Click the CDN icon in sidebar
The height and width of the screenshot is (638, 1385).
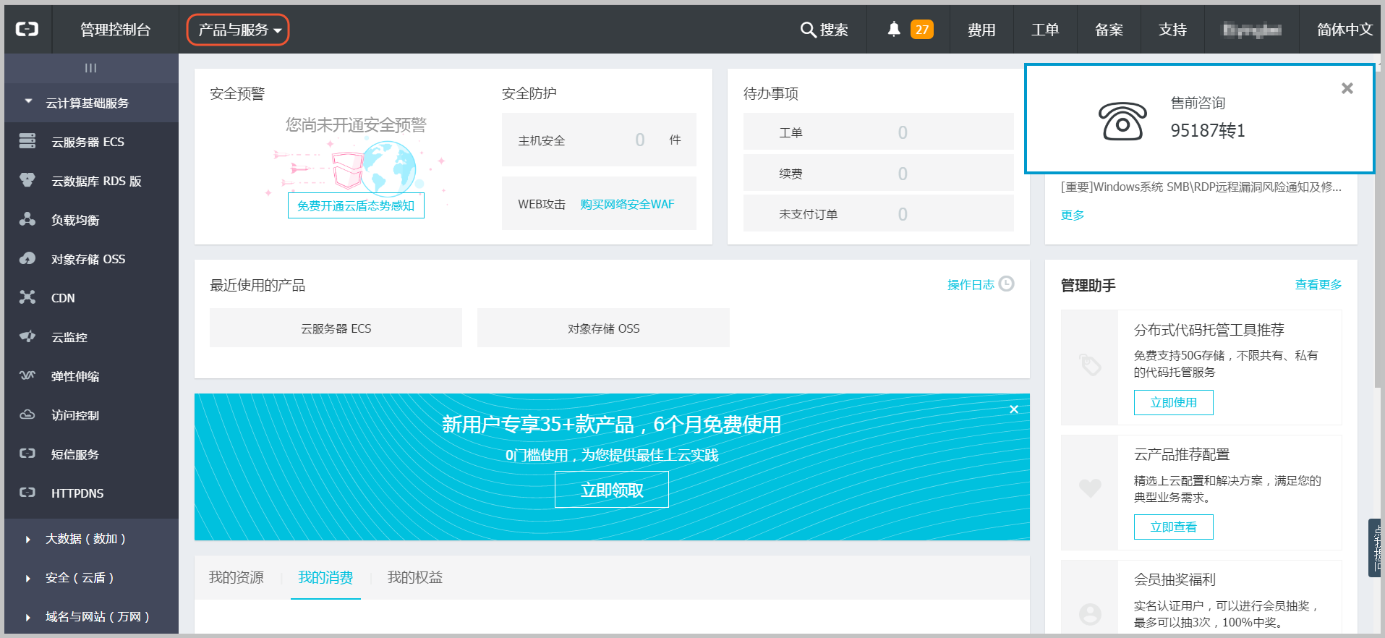point(27,297)
